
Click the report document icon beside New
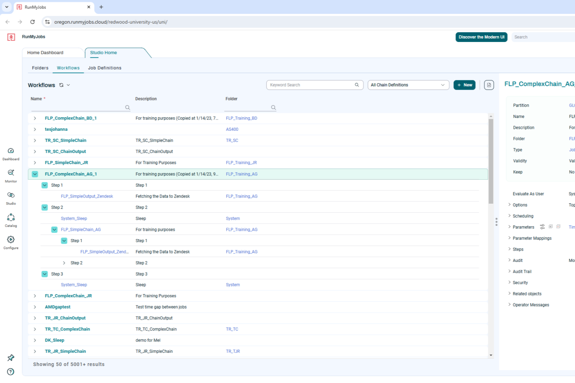point(489,85)
